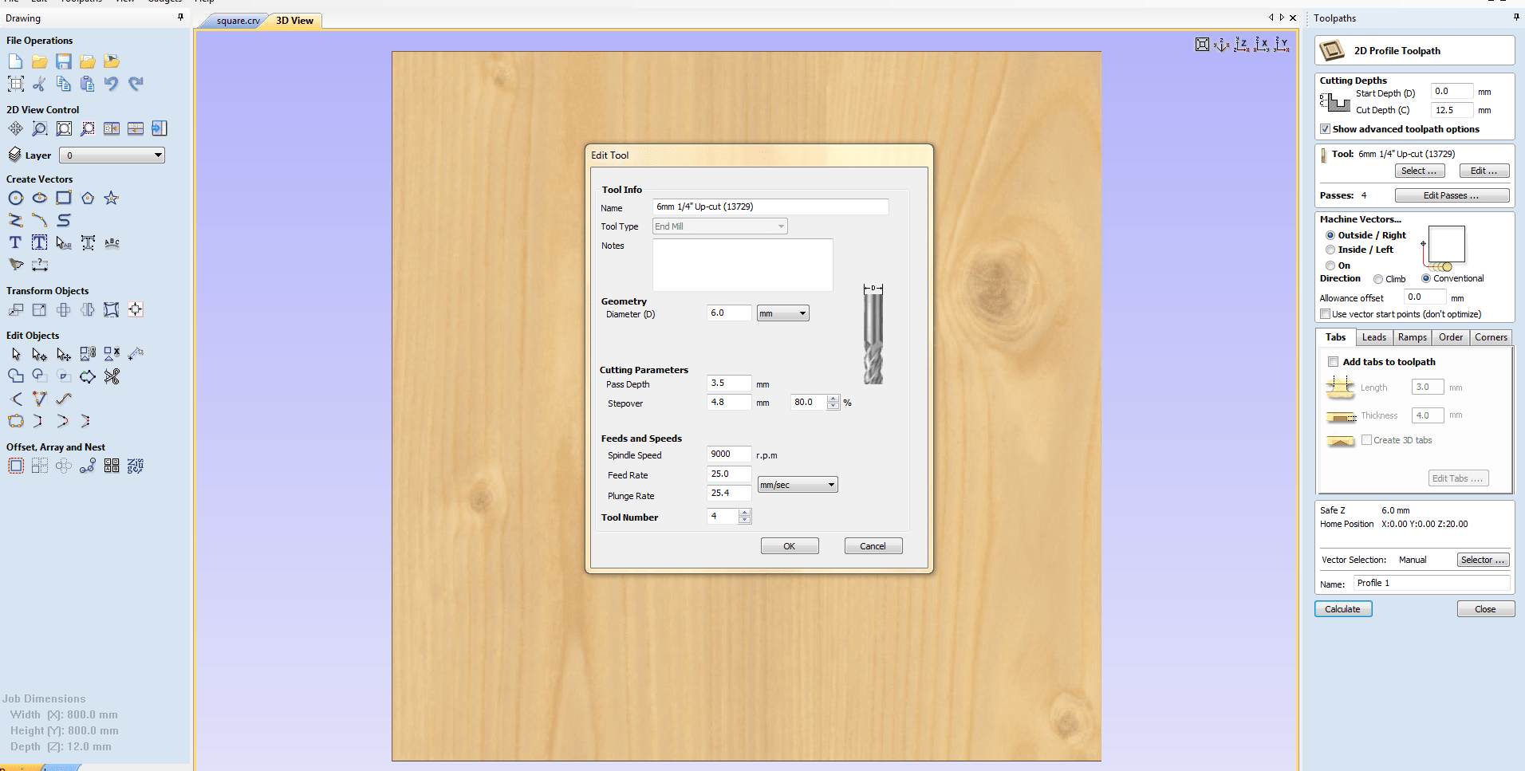1525x771 pixels.
Task: Click the Calculate button
Action: pos(1343,609)
